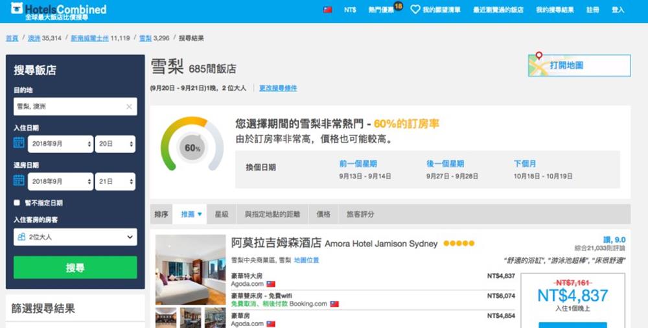
Task: Open first small Amora thumbnail
Action: point(166,317)
